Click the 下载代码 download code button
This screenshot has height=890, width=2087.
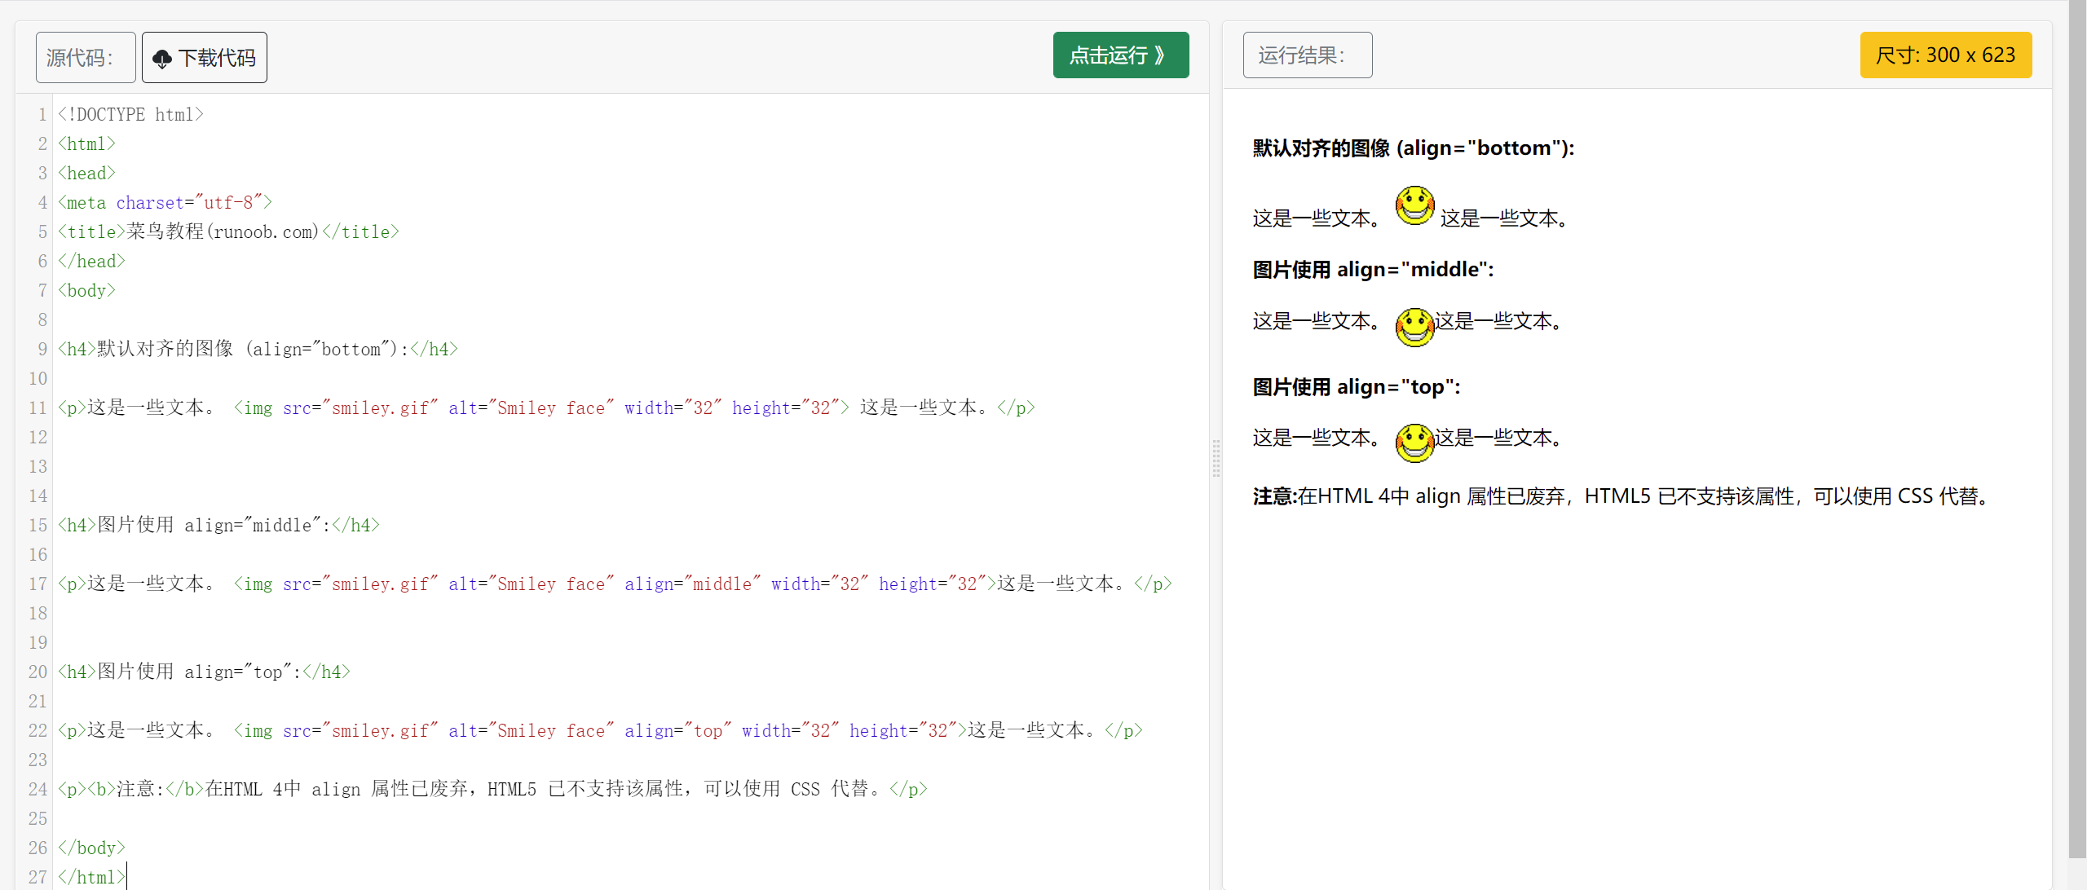tap(205, 58)
